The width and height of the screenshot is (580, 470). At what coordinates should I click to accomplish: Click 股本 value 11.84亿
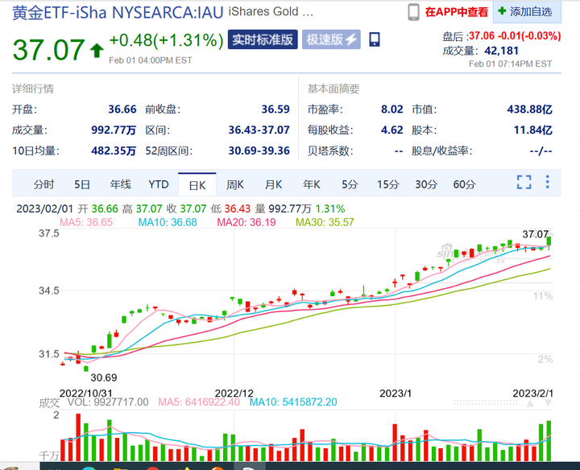[x=532, y=130]
